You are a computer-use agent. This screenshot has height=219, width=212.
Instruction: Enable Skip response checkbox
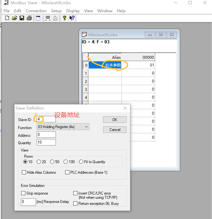[23, 193]
